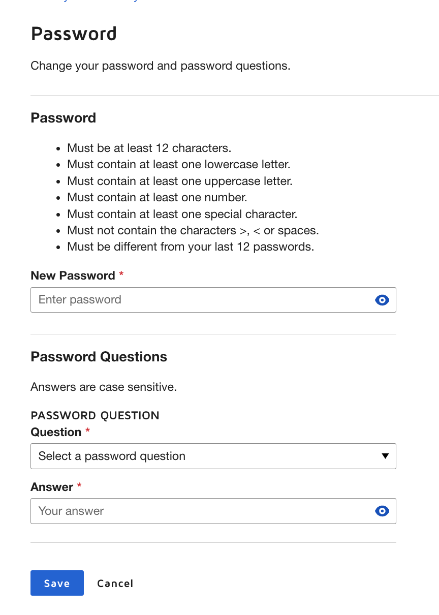Toggle visibility of the security question answer
The image size is (439, 615).
click(x=382, y=511)
